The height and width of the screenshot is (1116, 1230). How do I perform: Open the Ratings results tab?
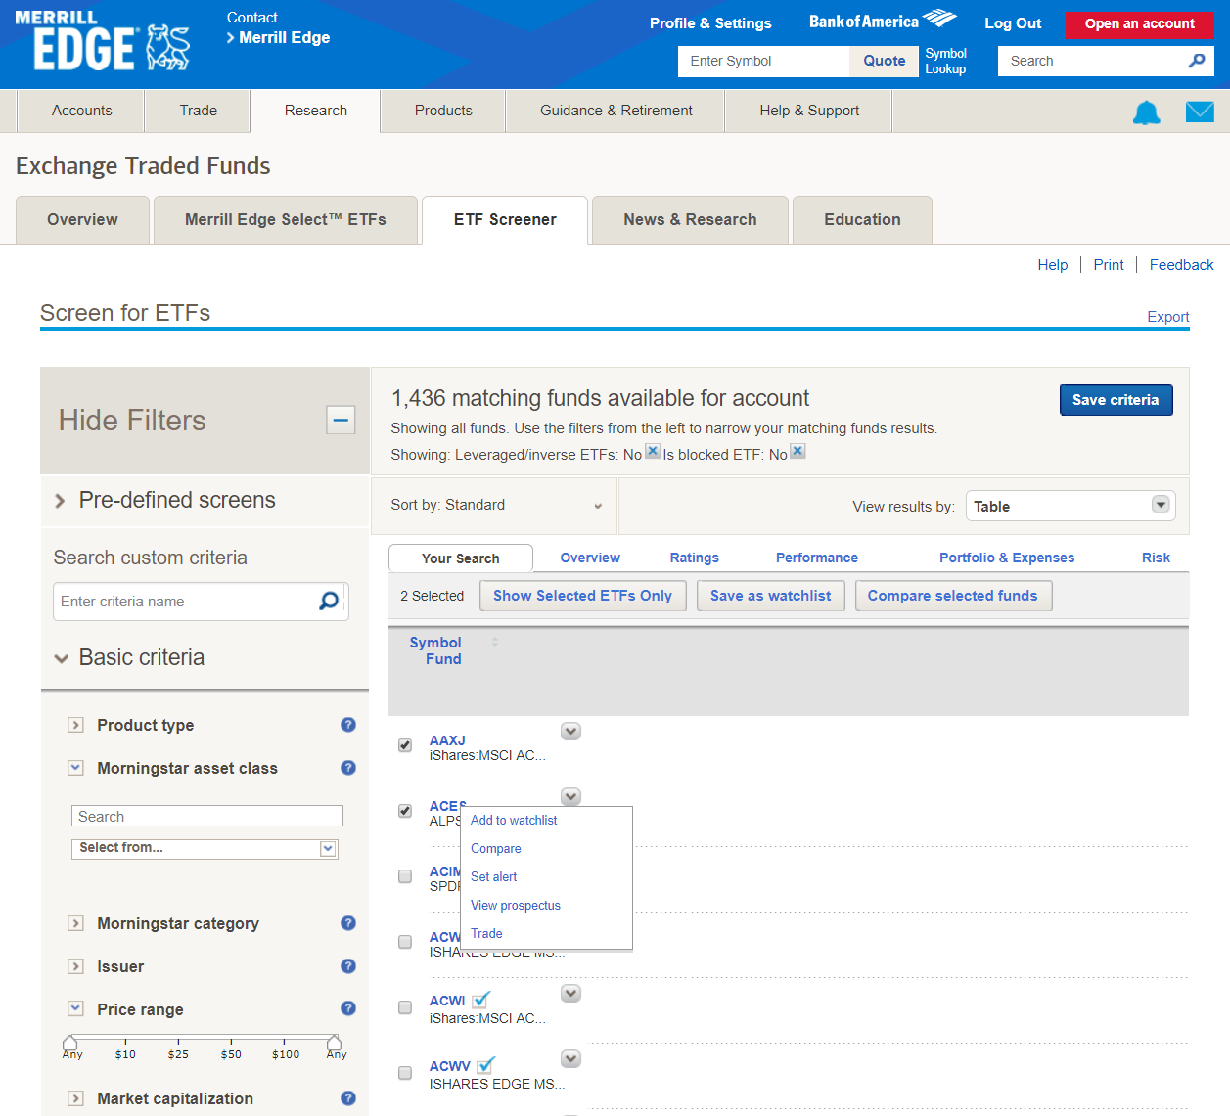click(695, 558)
